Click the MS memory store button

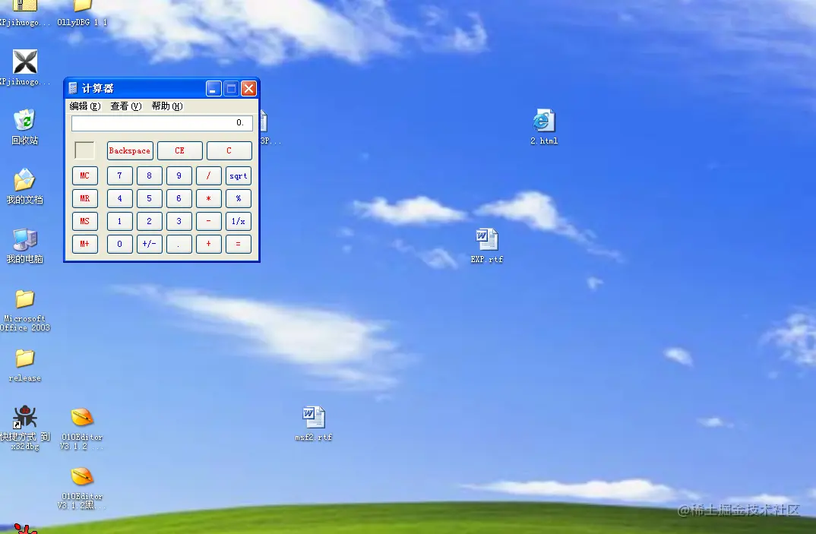tap(85, 221)
